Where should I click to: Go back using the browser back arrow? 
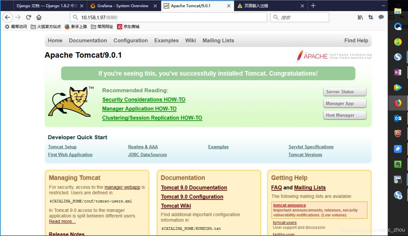click(8, 17)
